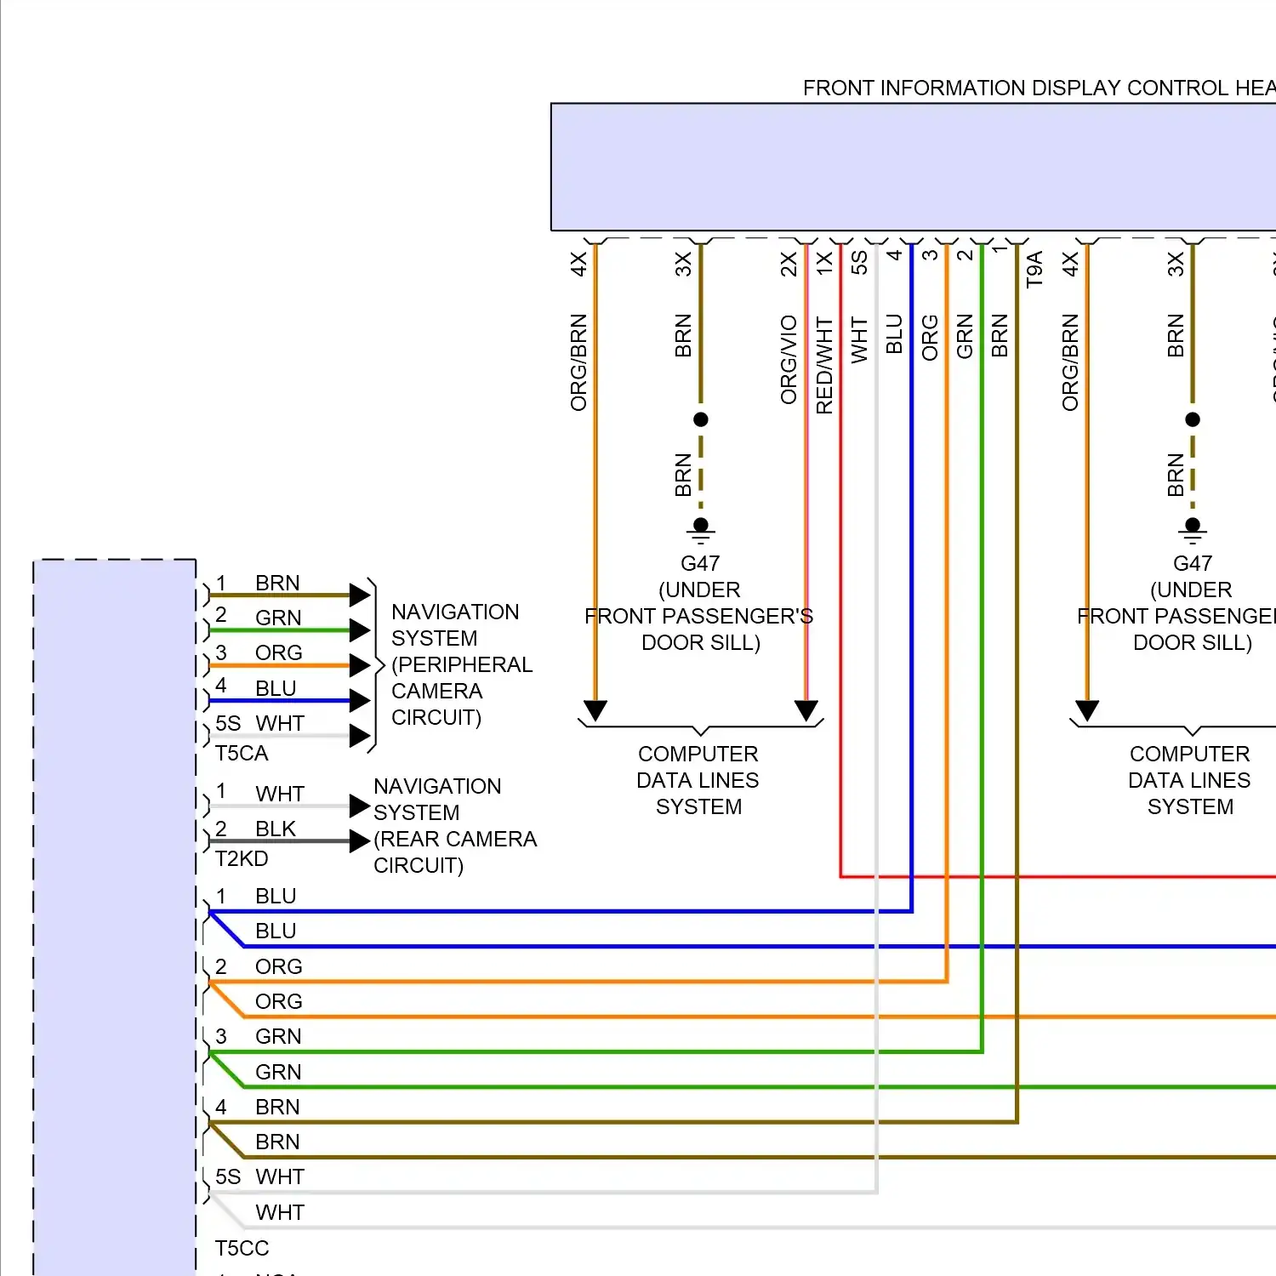Click the GRN label at T5CC pin 3
Screen dimensions: 1276x1276
click(278, 1036)
